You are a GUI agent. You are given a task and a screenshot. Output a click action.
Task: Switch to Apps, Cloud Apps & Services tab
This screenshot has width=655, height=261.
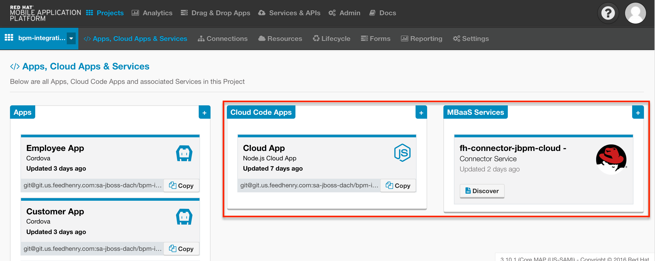point(135,39)
